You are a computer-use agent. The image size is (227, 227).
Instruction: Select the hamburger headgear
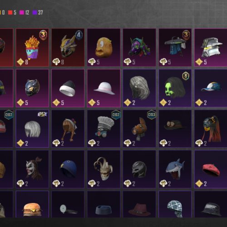pyautogui.click(x=32, y=204)
